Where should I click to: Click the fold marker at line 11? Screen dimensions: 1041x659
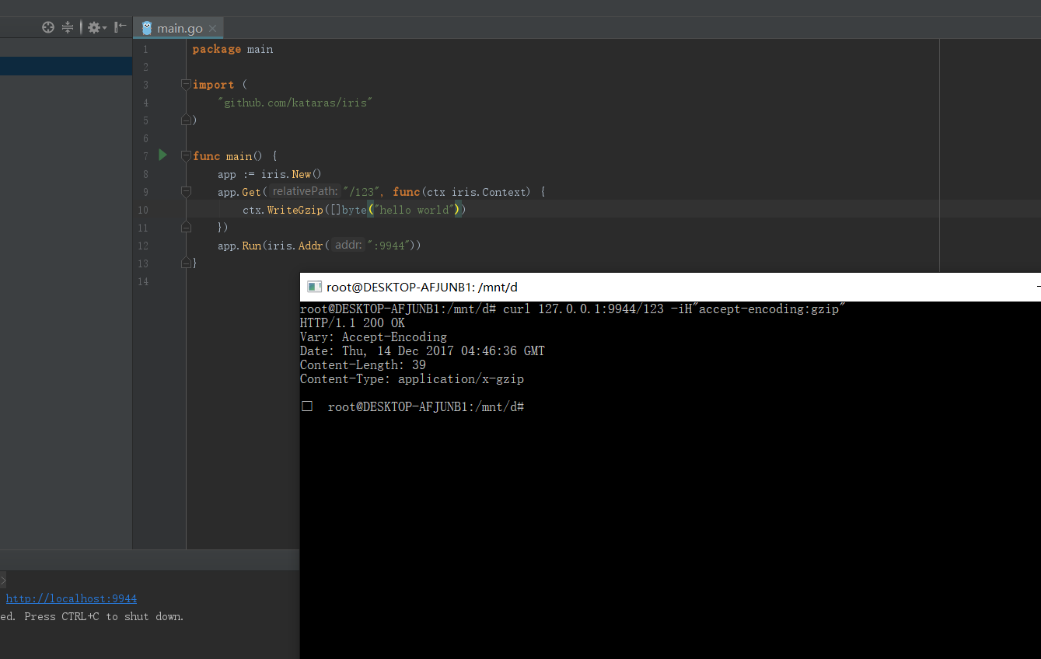187,226
